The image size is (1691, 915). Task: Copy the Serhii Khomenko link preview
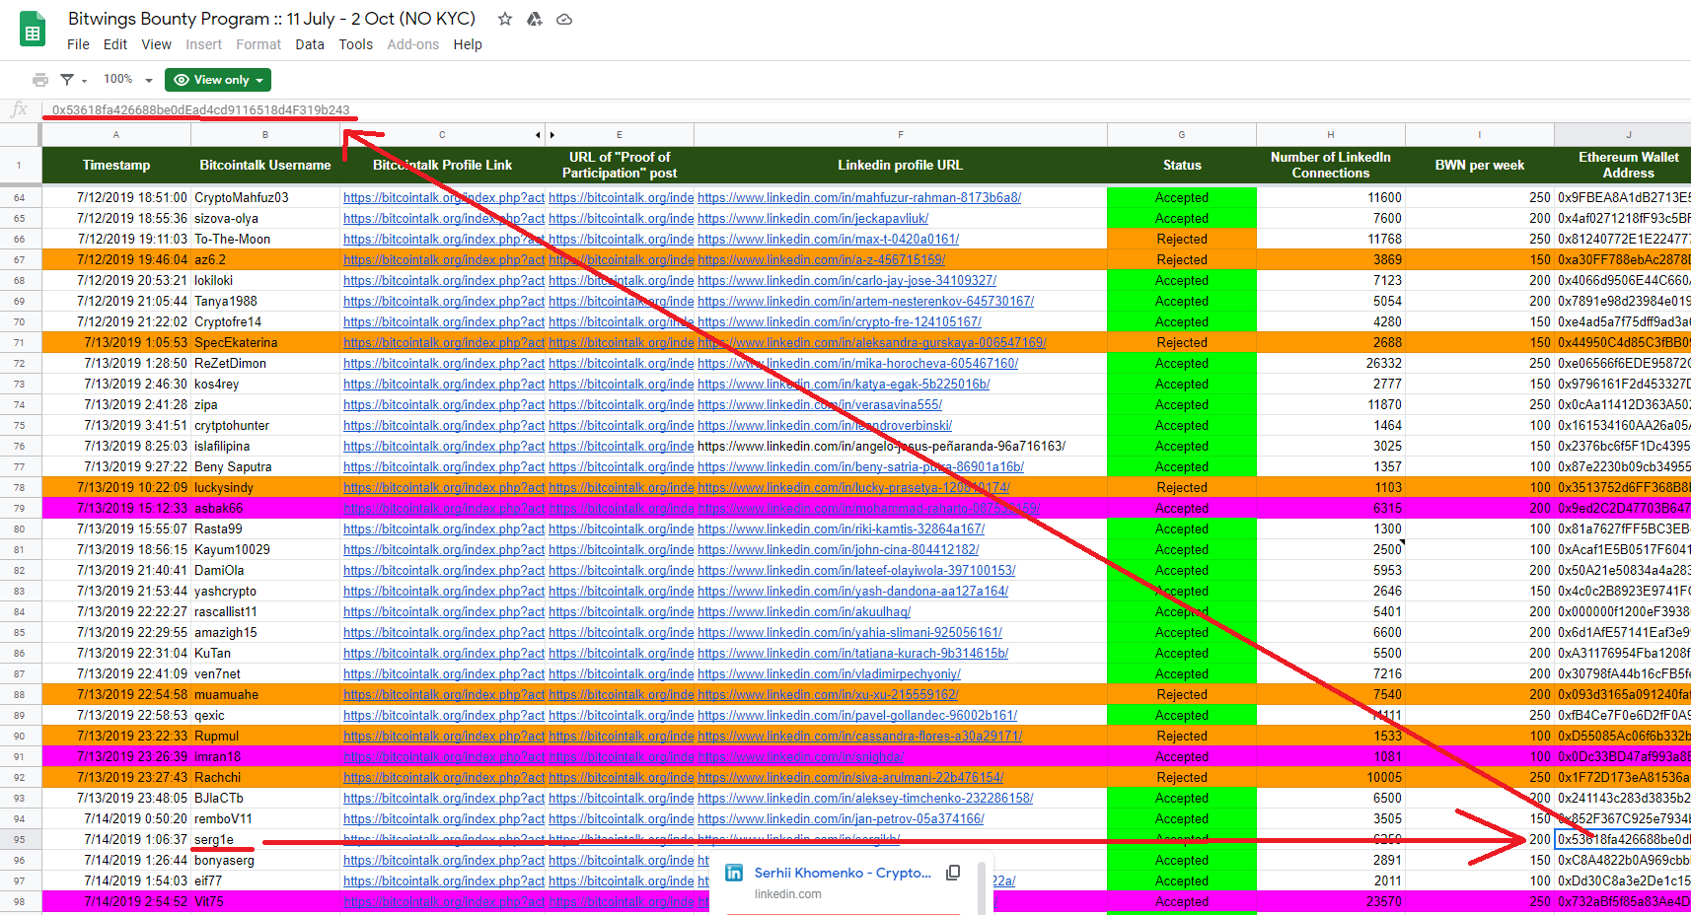coord(953,873)
